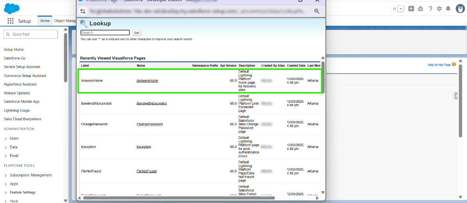Click the collapsed side panel handle
Screen dimensions: 467x203
point(456,96)
